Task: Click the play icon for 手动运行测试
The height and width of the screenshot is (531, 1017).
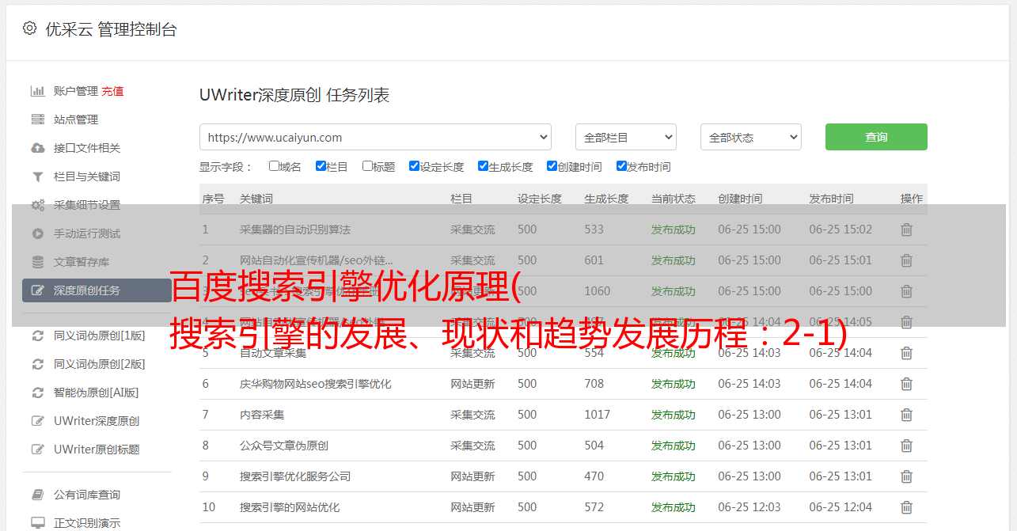Action: click(x=37, y=233)
